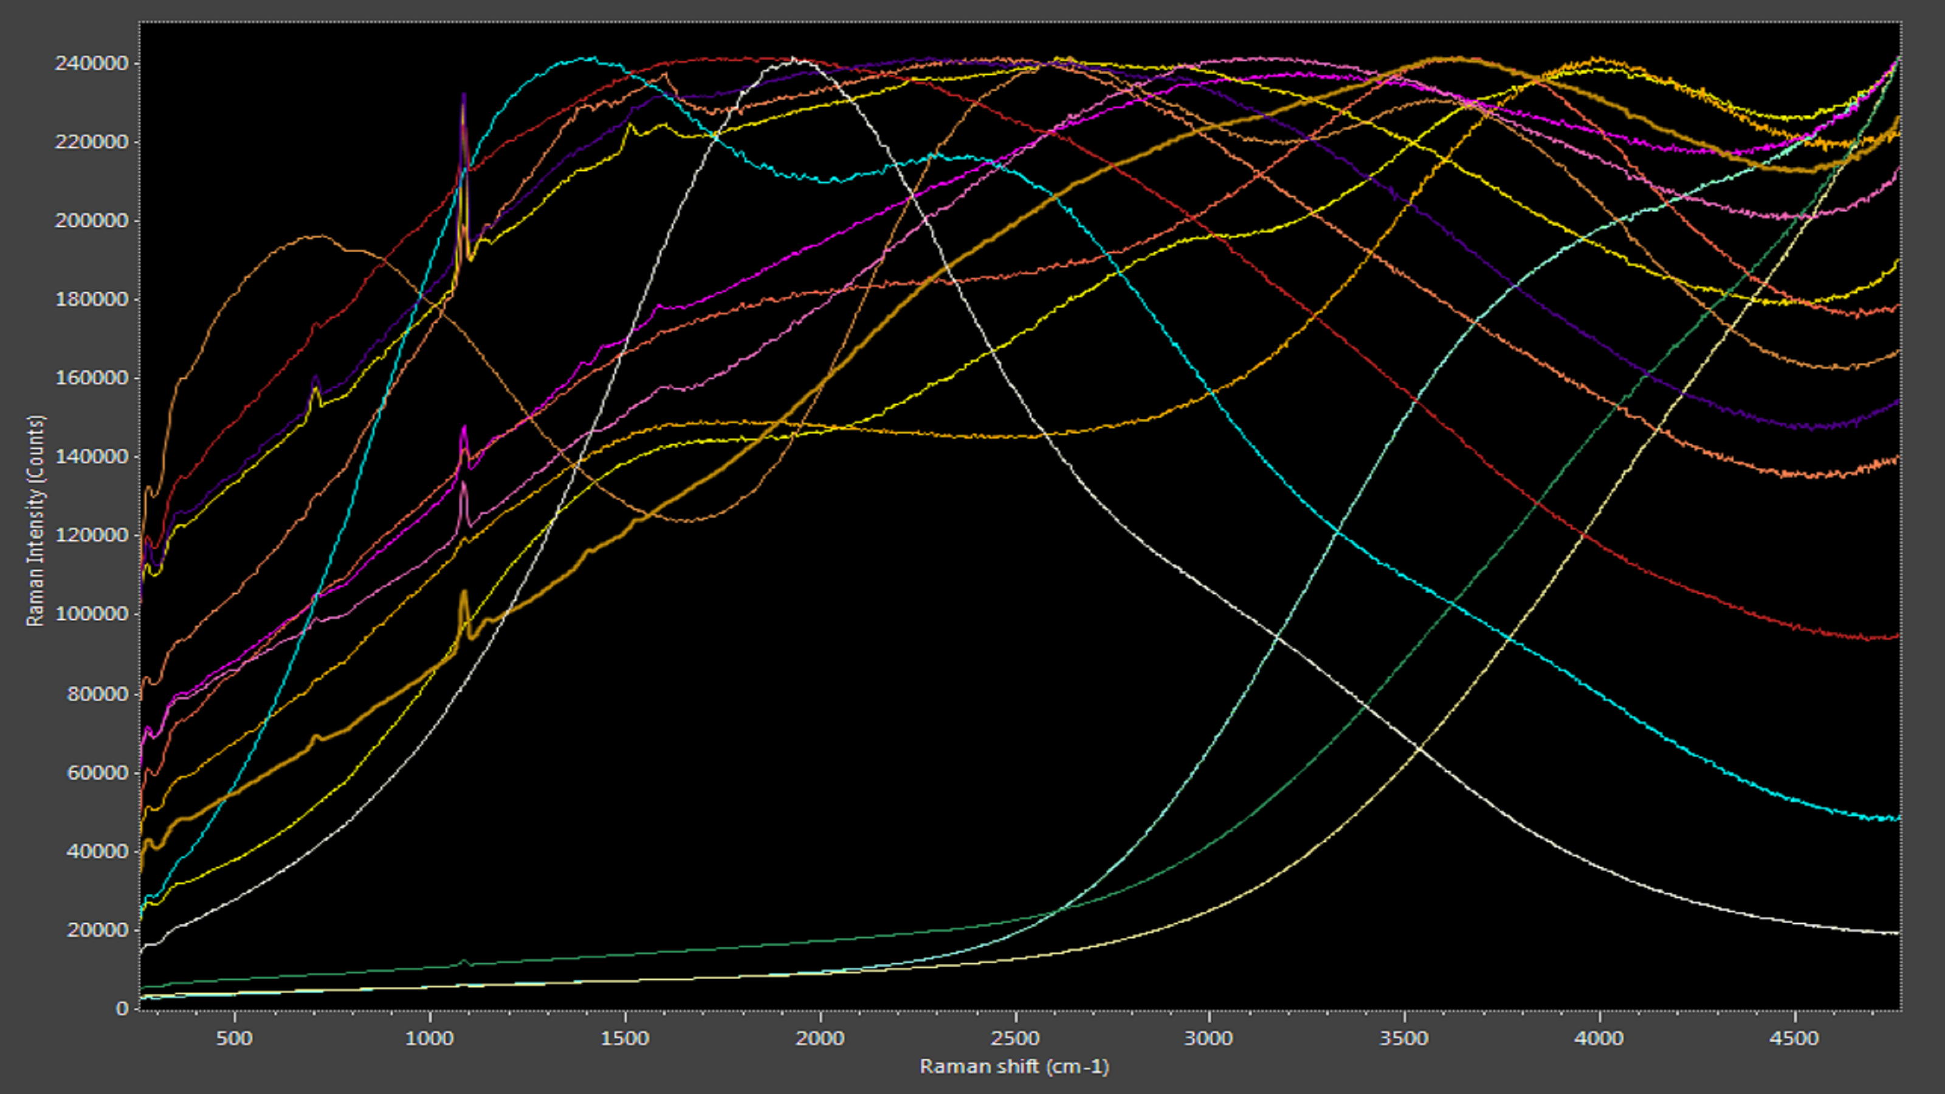Click the 2000 tick label on the x-axis

pos(819,1038)
